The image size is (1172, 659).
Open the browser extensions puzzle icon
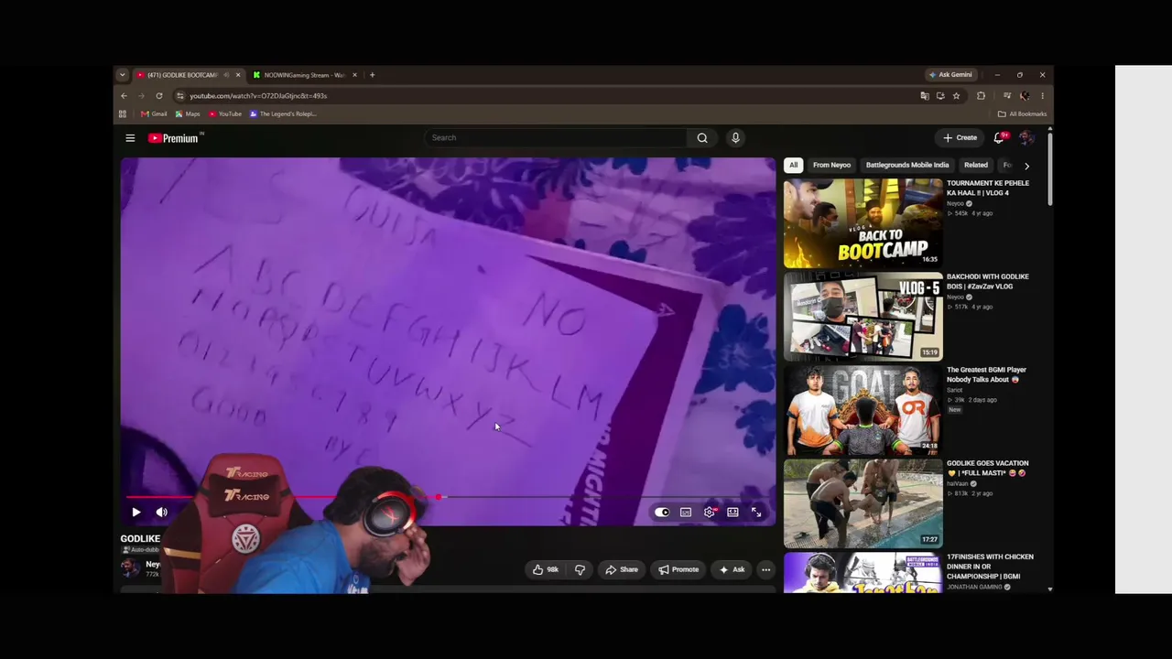pyautogui.click(x=981, y=95)
